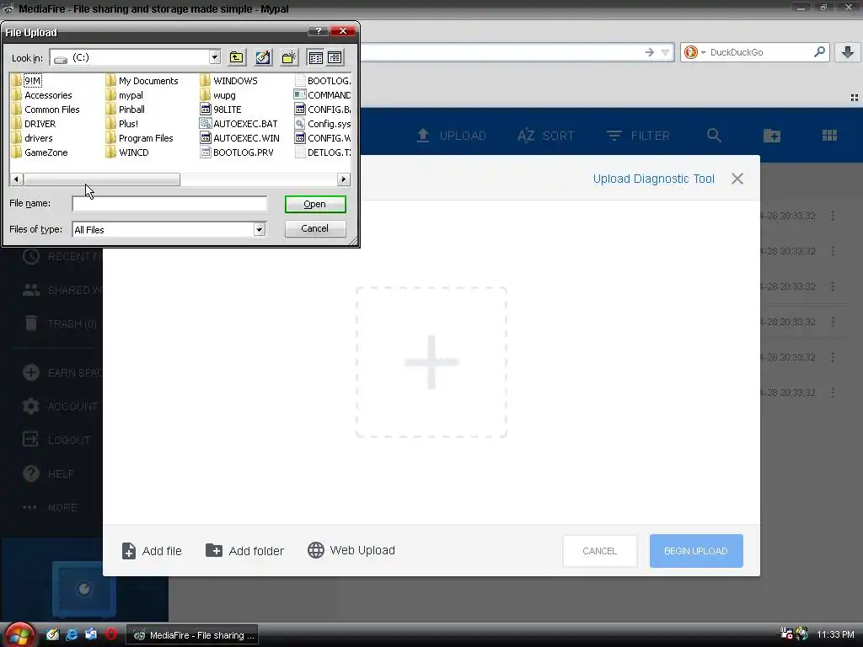Click CANCEL in the upload panel
863x647 pixels.
pyautogui.click(x=600, y=551)
